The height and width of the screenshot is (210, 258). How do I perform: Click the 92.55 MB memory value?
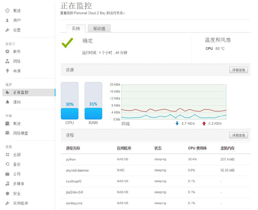228,170
